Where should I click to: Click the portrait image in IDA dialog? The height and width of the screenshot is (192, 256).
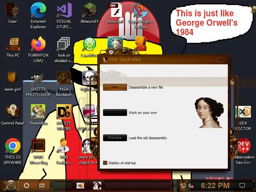[210, 113]
